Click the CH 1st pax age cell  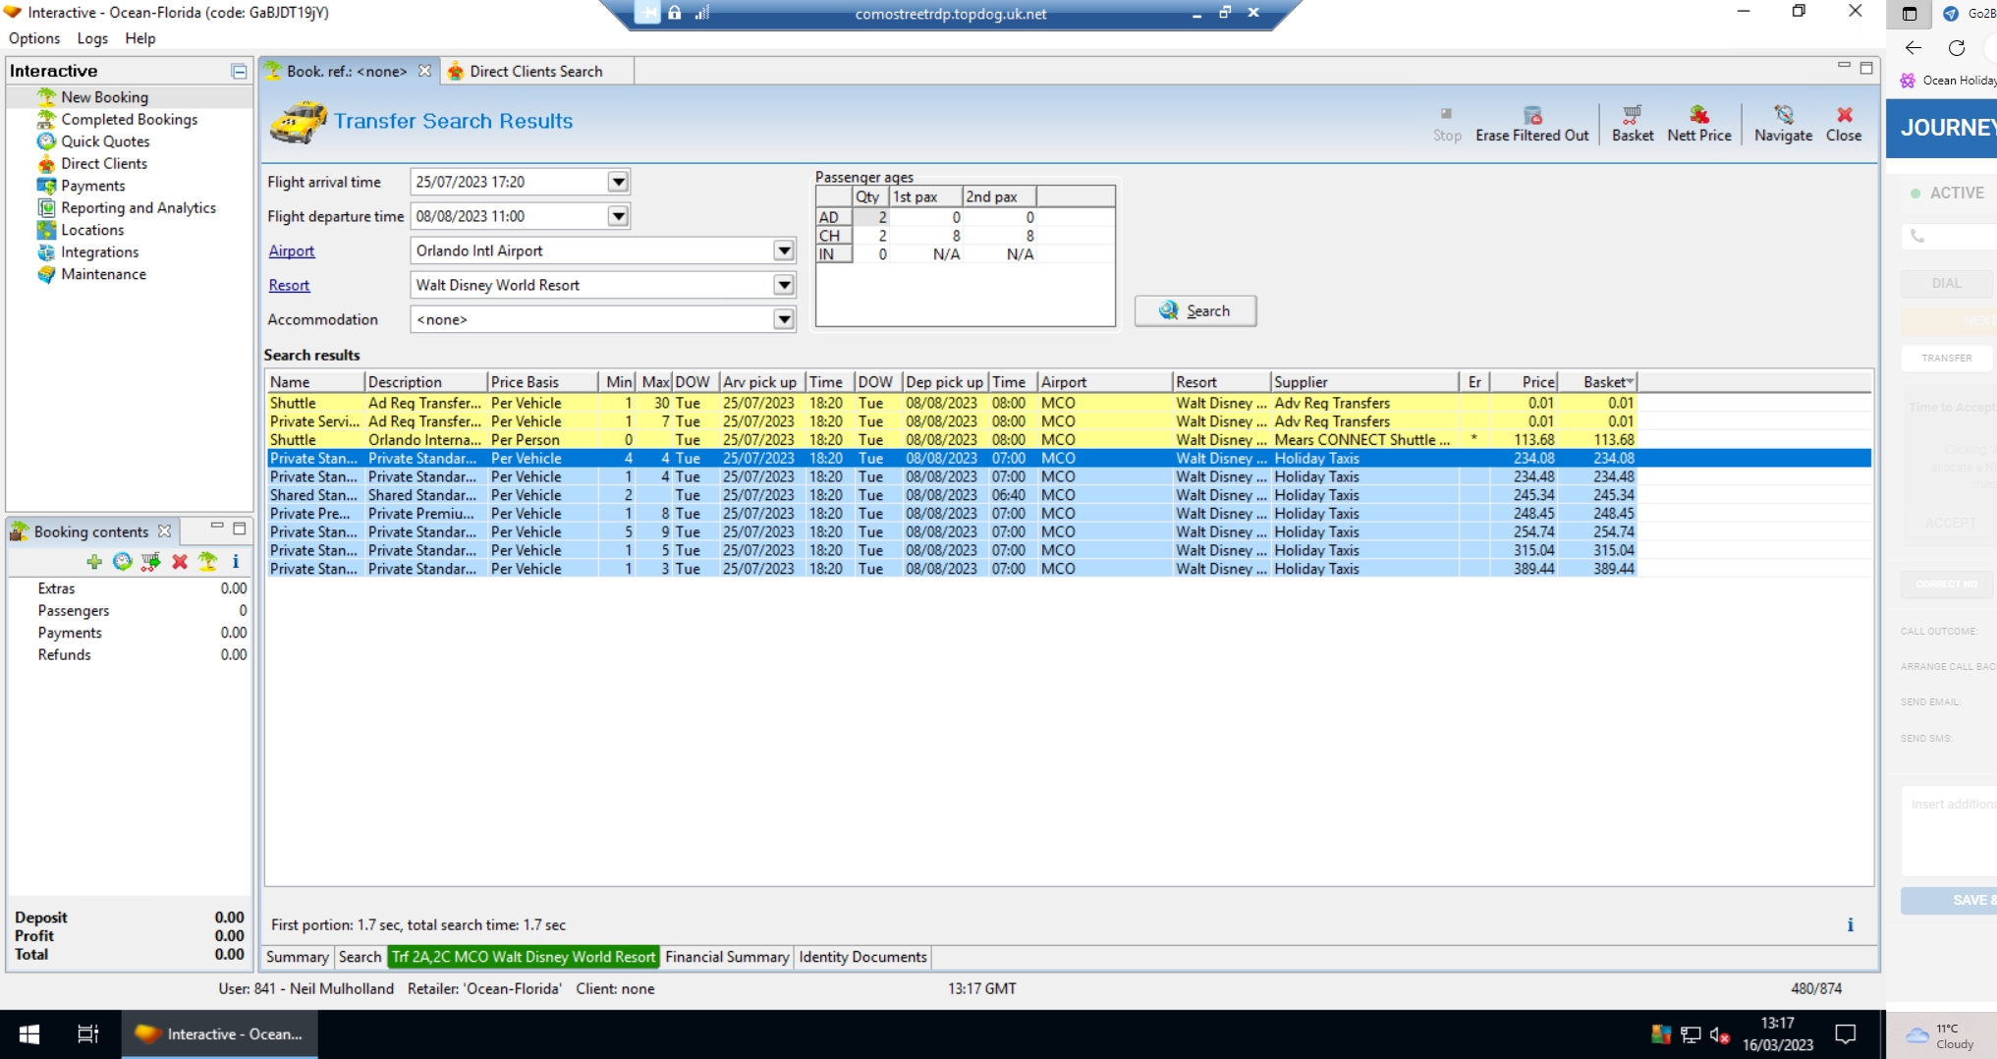coord(926,236)
